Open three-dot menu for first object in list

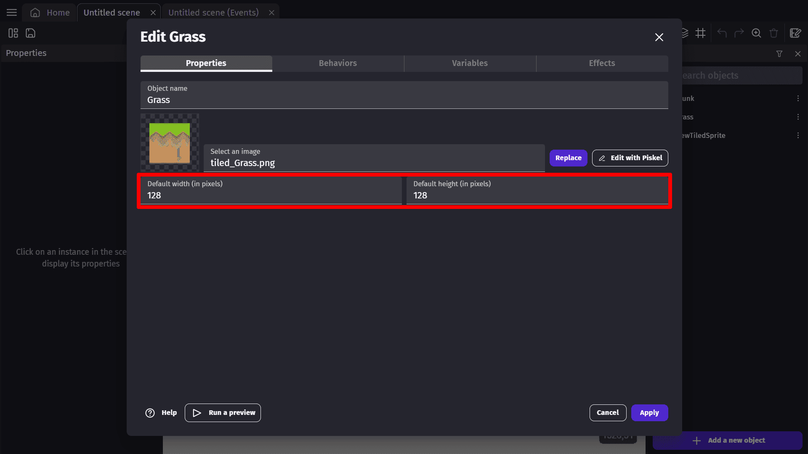[798, 98]
